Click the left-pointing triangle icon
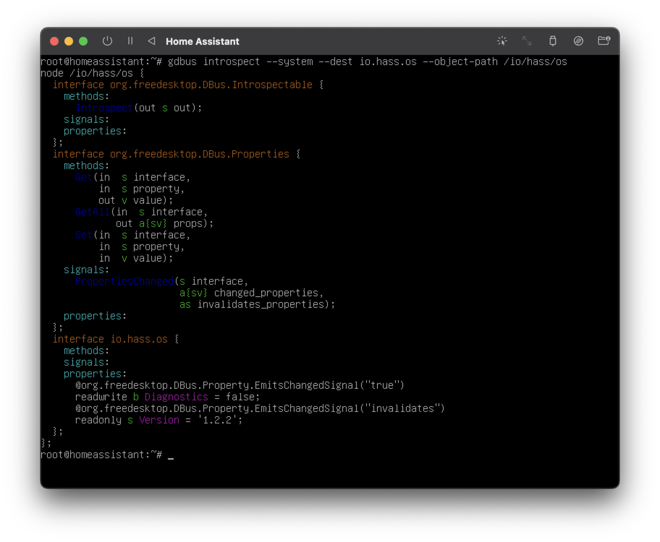 click(151, 41)
